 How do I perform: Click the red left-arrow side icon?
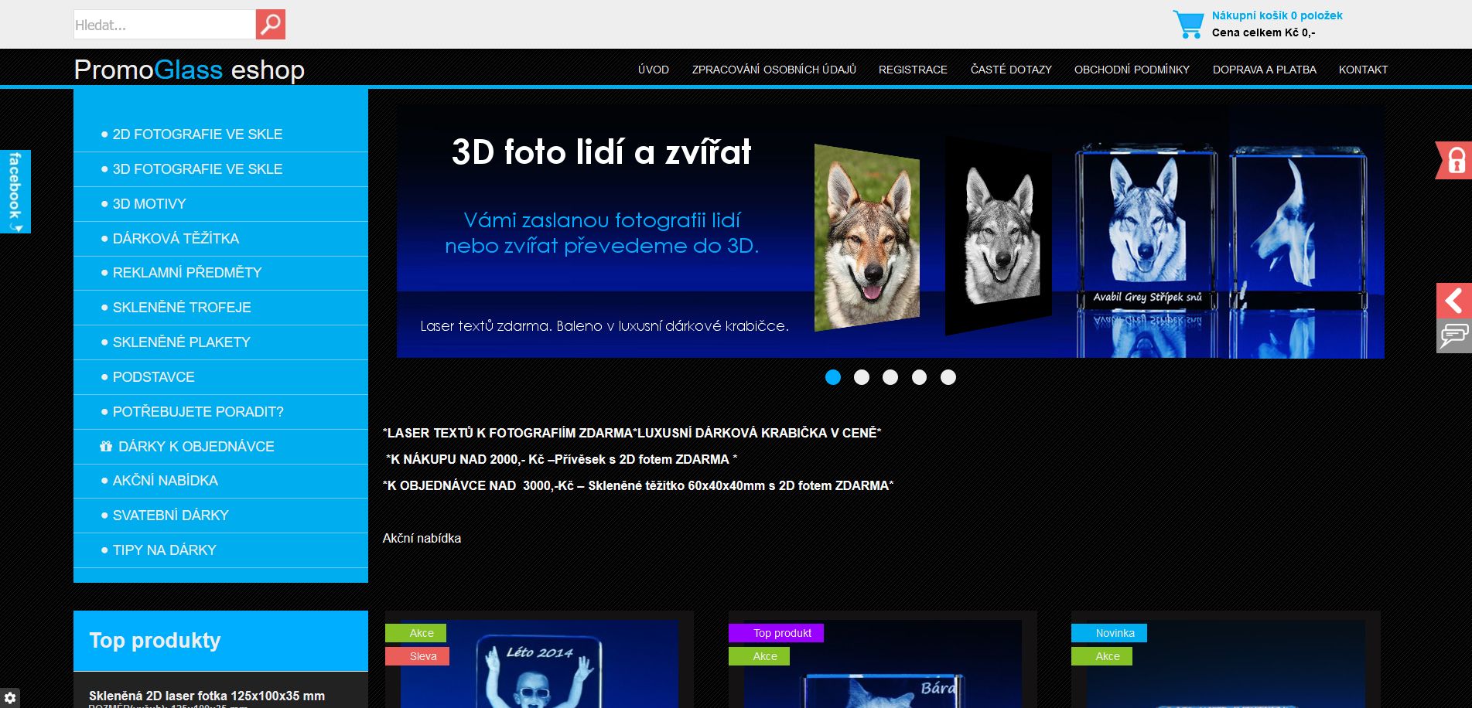pos(1453,301)
